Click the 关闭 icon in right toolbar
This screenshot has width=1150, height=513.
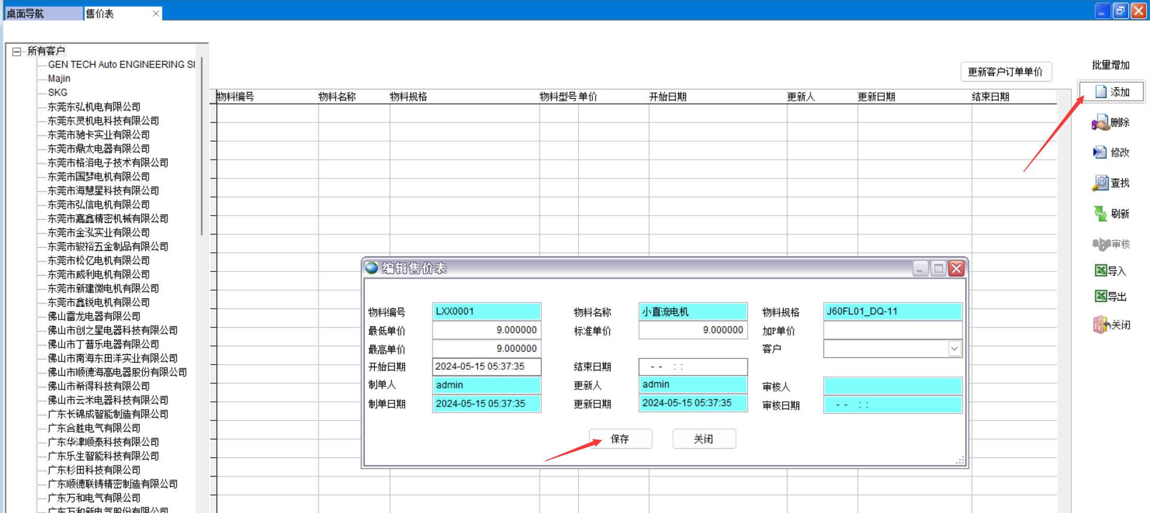click(x=1101, y=325)
